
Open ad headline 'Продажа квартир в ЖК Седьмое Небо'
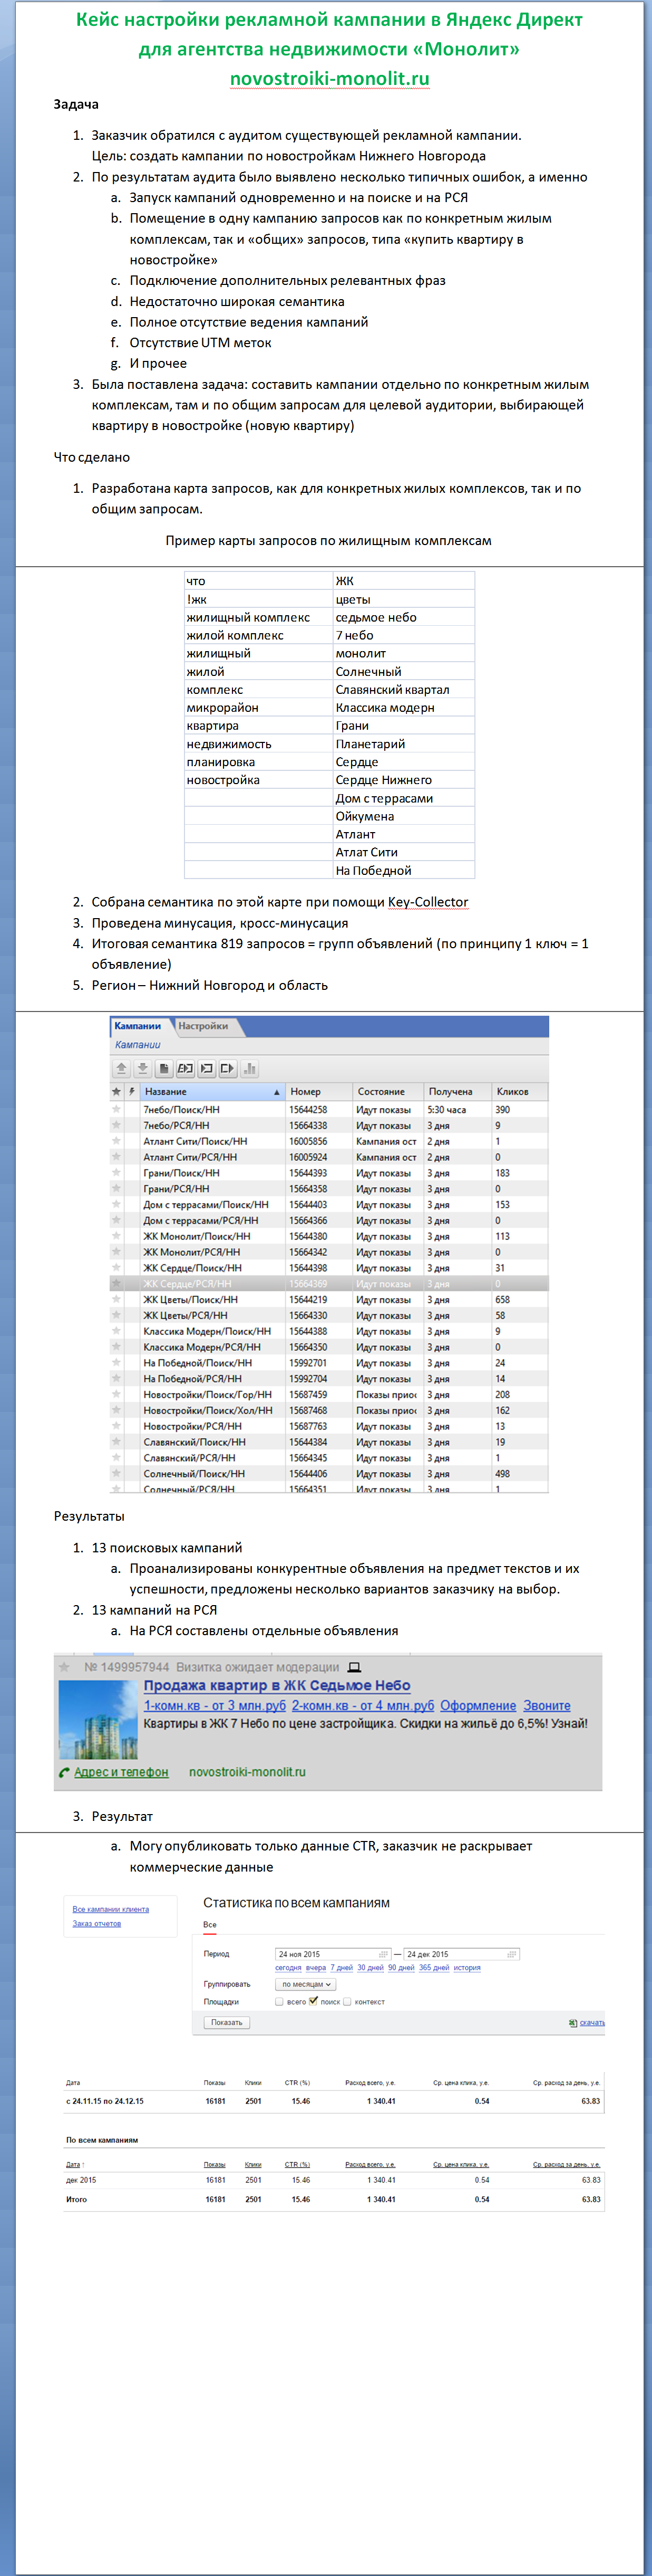[x=277, y=1686]
